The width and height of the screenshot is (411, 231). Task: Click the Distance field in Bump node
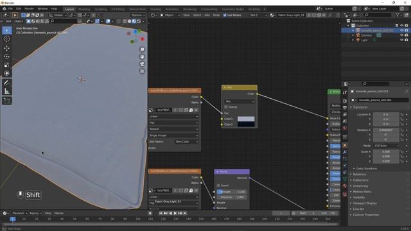click(231, 197)
